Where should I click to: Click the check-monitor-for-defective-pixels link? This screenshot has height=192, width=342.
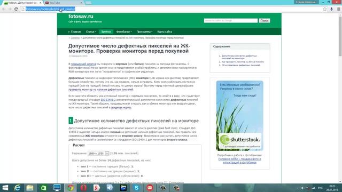[x=101, y=90]
